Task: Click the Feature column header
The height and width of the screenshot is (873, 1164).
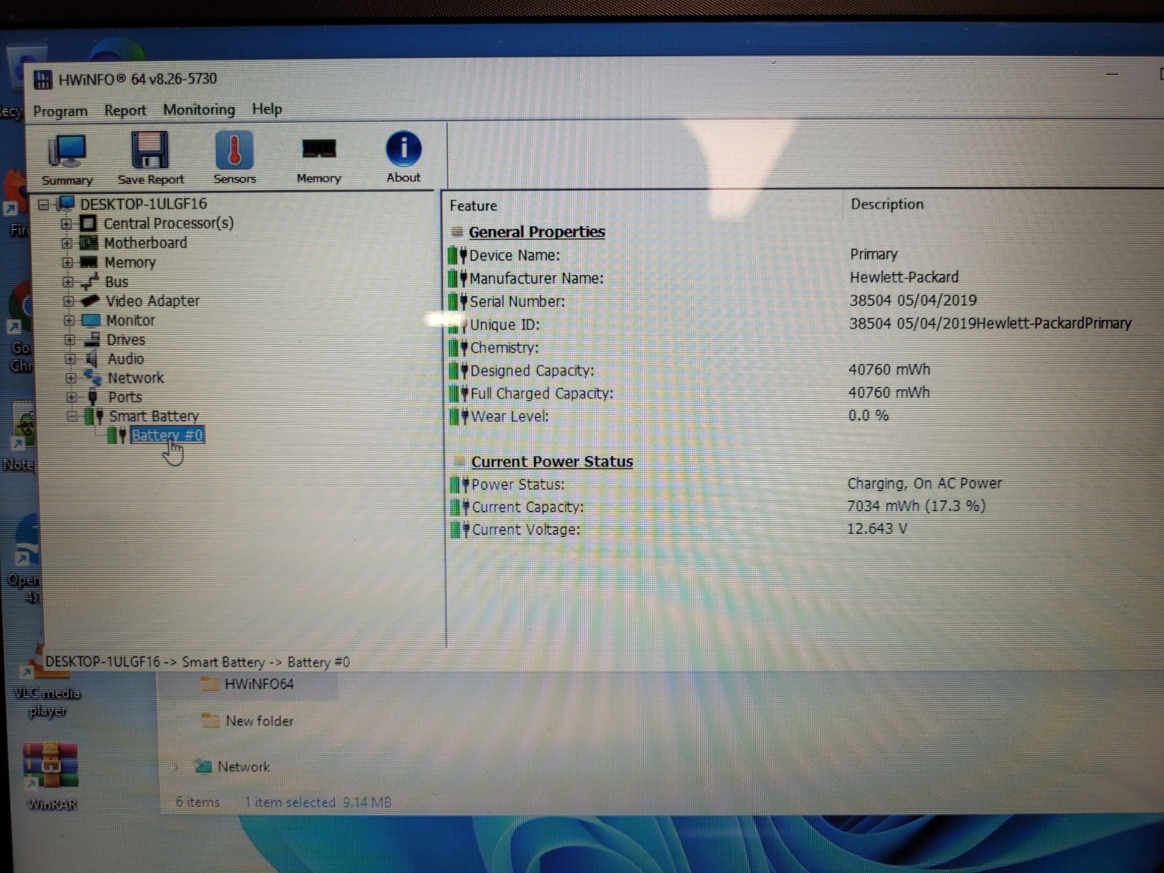Action: (x=474, y=206)
